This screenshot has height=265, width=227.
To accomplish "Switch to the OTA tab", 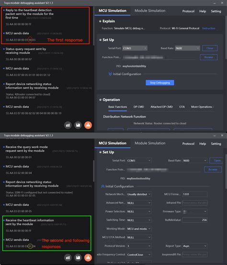I will click(x=182, y=107).
